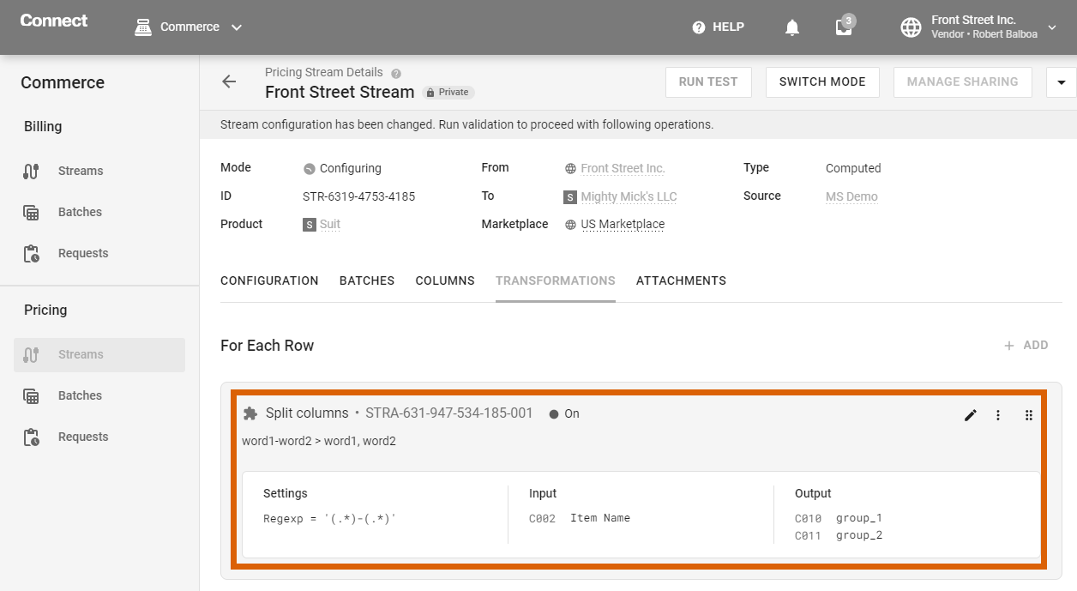Open the MS Demo source link
The image size is (1077, 591).
[851, 196]
